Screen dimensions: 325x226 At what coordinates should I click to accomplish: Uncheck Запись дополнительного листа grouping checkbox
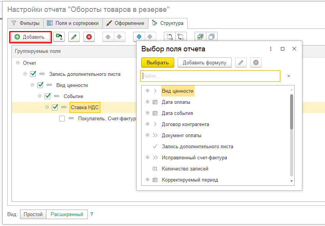click(33, 74)
